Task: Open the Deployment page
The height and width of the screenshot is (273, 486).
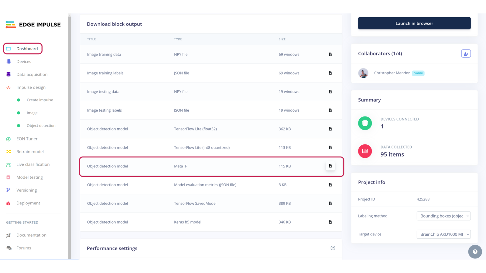Action: [x=28, y=203]
